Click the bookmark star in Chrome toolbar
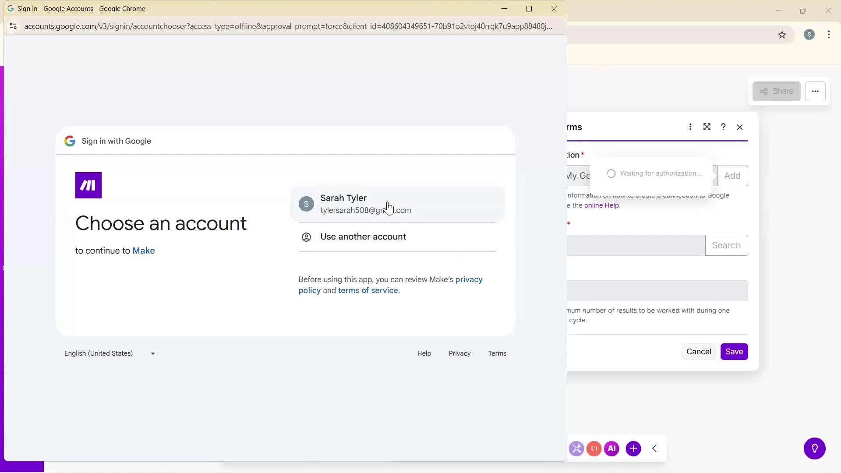Viewport: 841px width, 473px height. (x=782, y=35)
